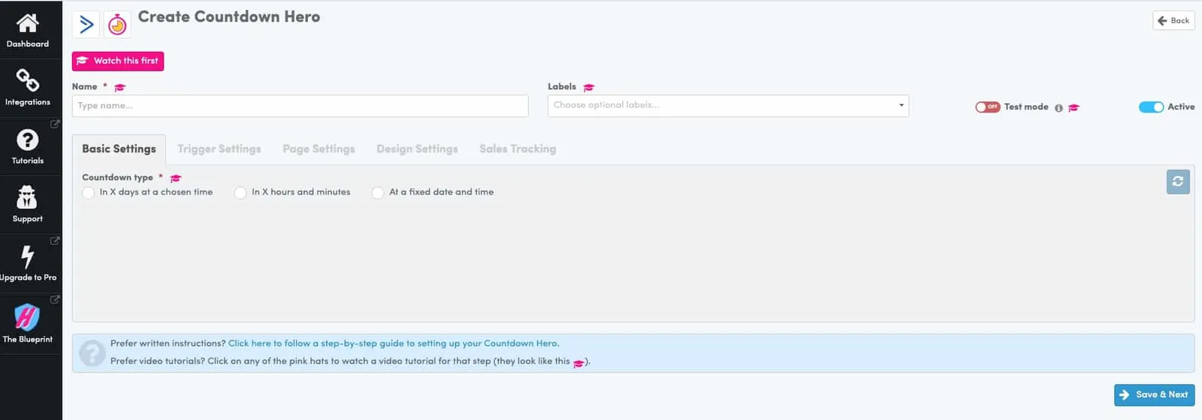Click the pink hat beside Test mode
The image size is (1202, 420).
(1074, 107)
